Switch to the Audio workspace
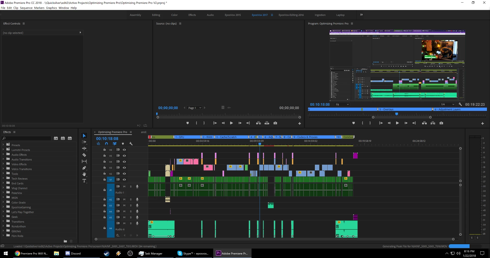The width and height of the screenshot is (490, 258). (x=210, y=15)
